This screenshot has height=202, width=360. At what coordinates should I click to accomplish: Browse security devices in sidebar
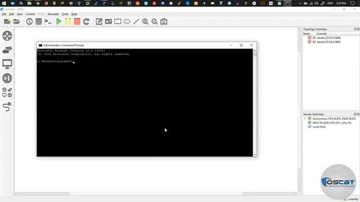[7, 79]
